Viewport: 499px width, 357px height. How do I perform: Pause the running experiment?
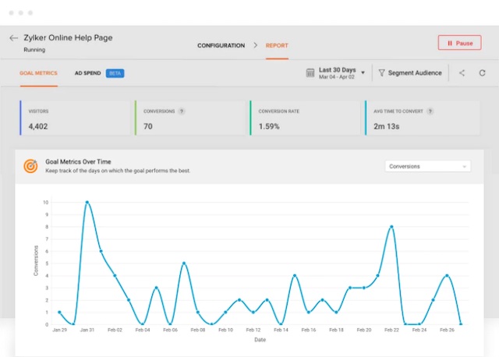(459, 43)
